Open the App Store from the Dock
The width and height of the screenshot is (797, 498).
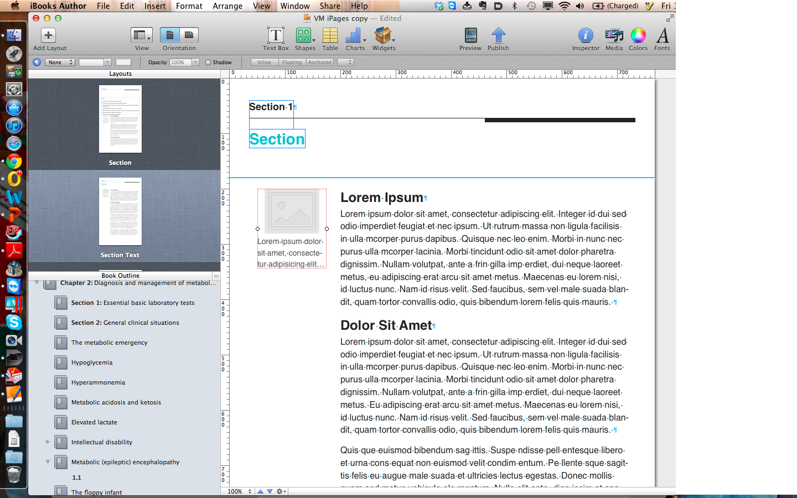(14, 107)
